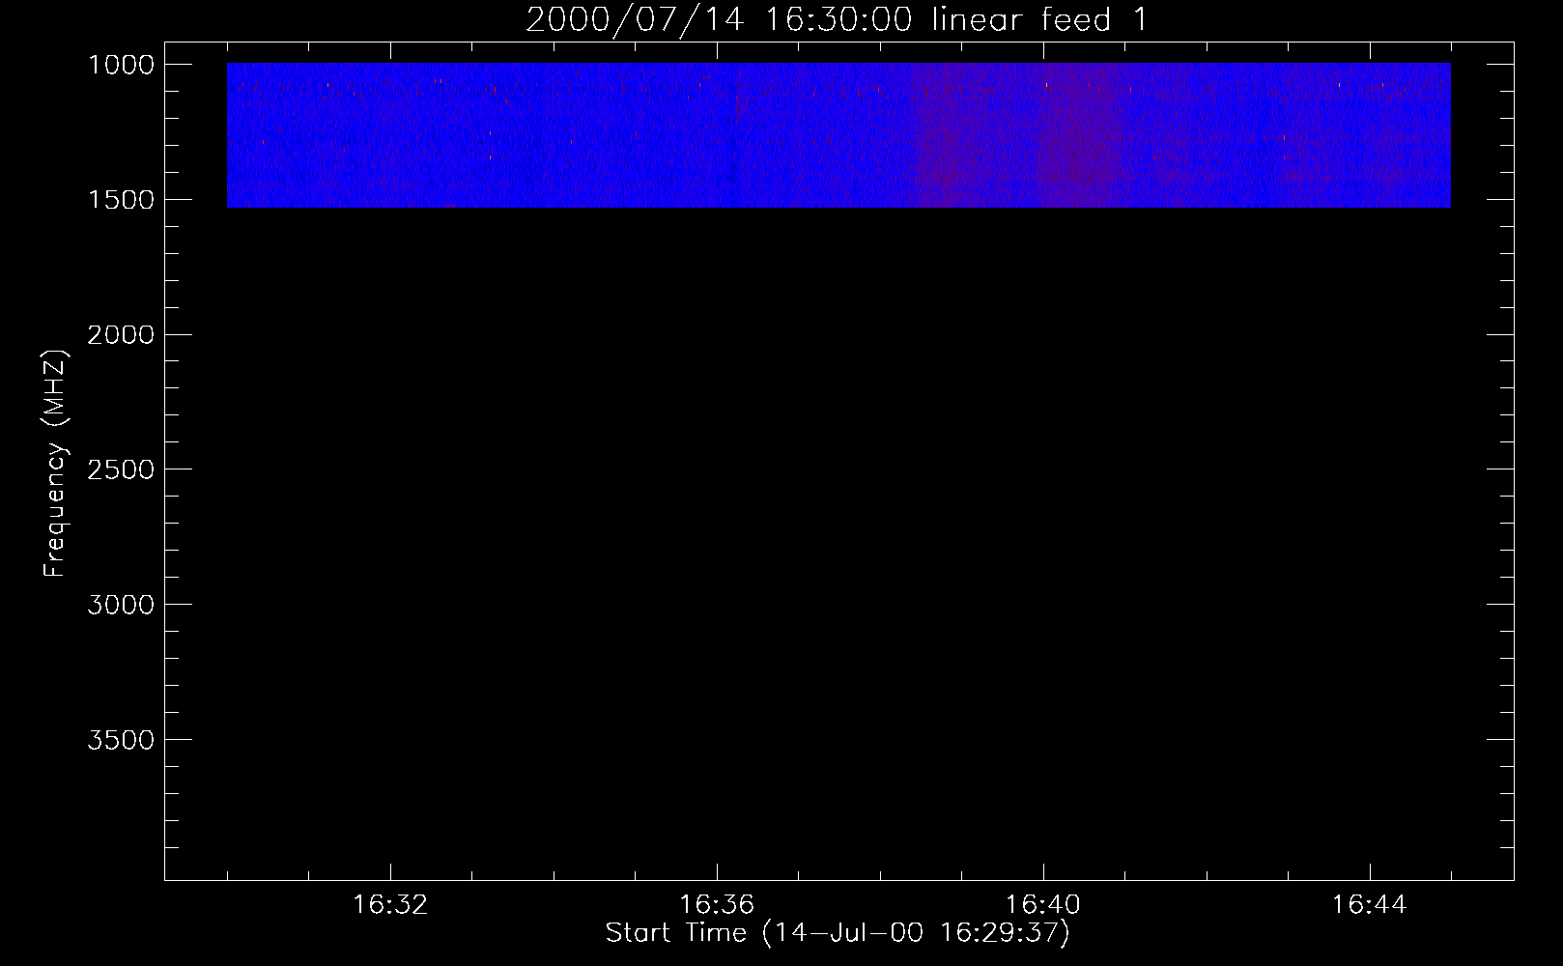
Task: Click the blue spectrogram data band
Action: (838, 135)
